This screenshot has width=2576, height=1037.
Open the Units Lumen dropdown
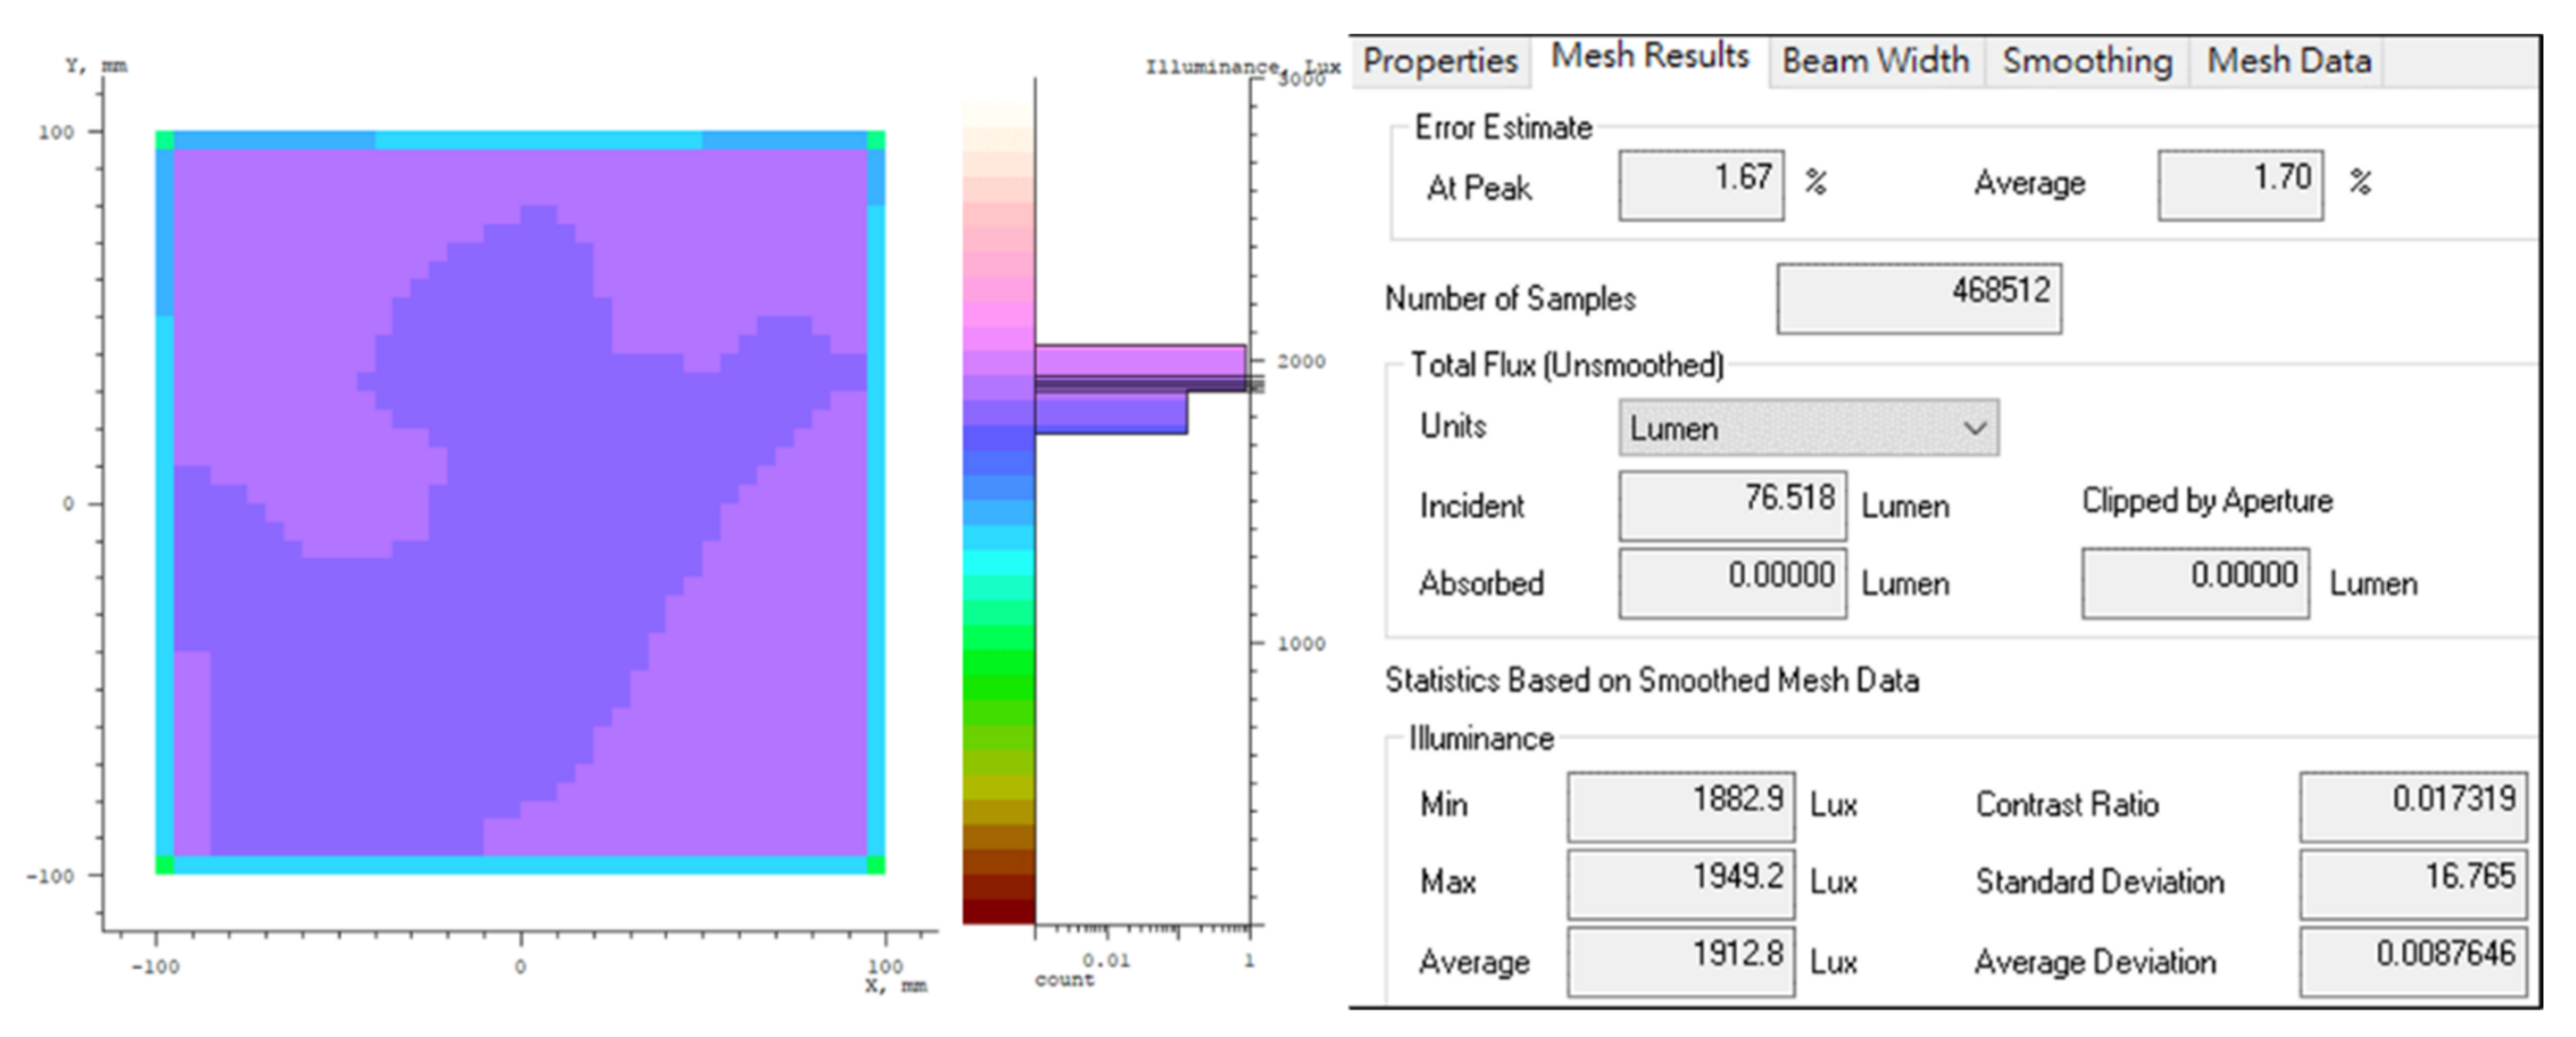[x=1809, y=428]
